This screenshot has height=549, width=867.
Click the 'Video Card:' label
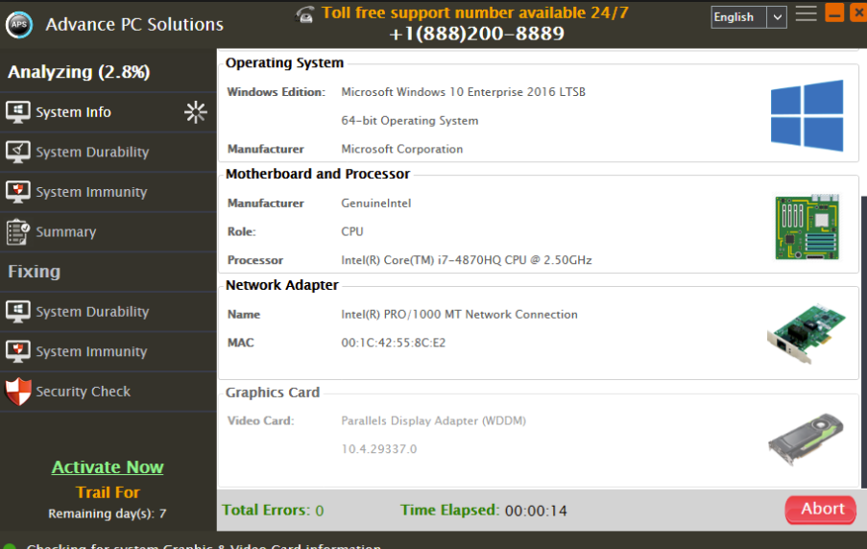(260, 420)
